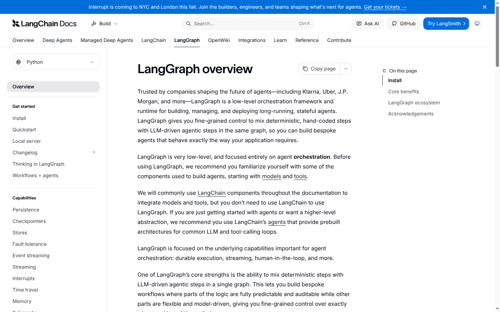Follow the LangChain inline link
Screen dimensions: 500x312
[x=211, y=193]
